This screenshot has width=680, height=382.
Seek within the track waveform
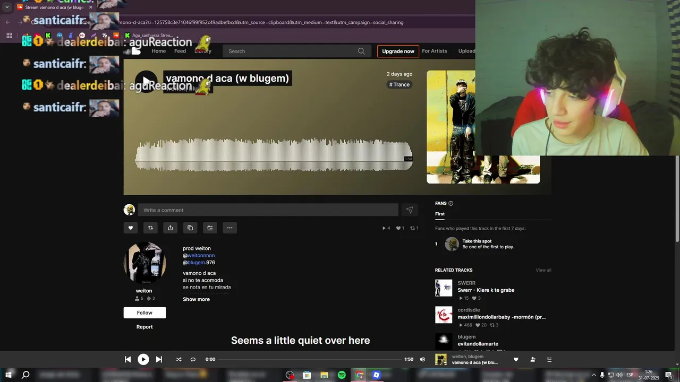point(274,154)
